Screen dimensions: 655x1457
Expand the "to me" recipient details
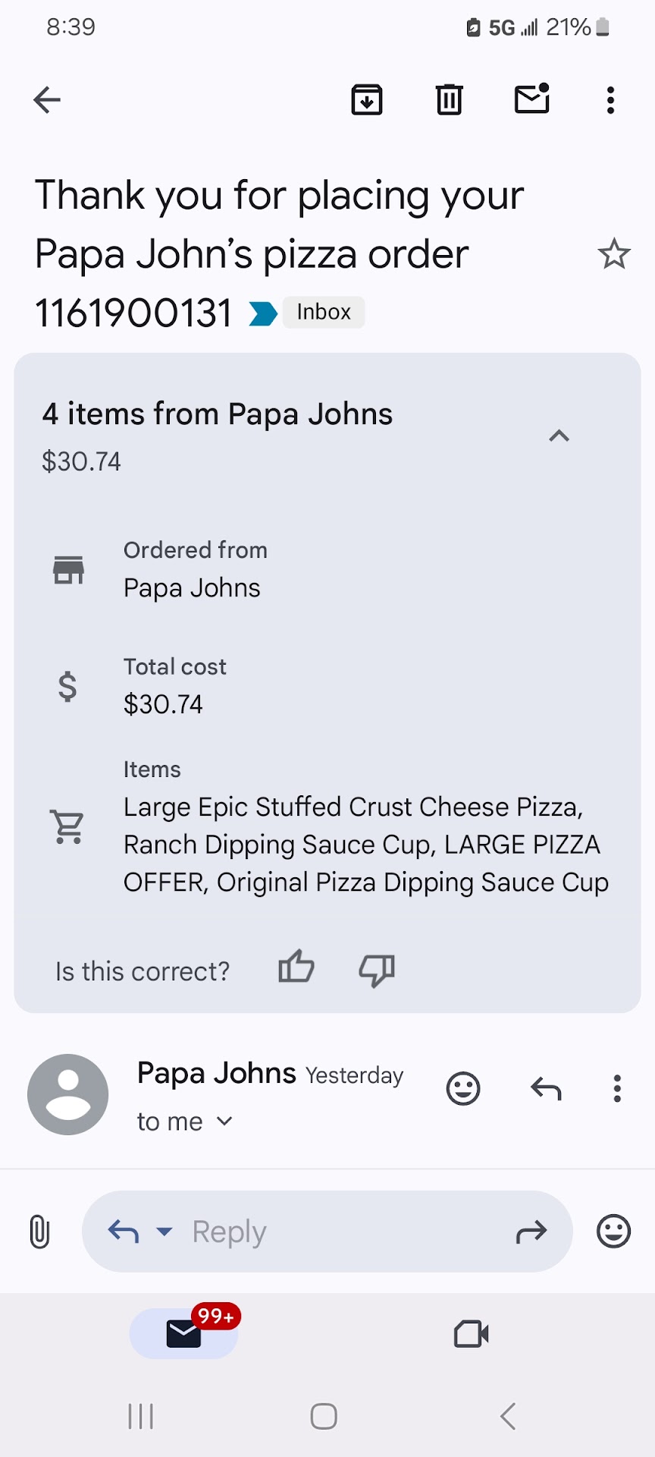224,1121
